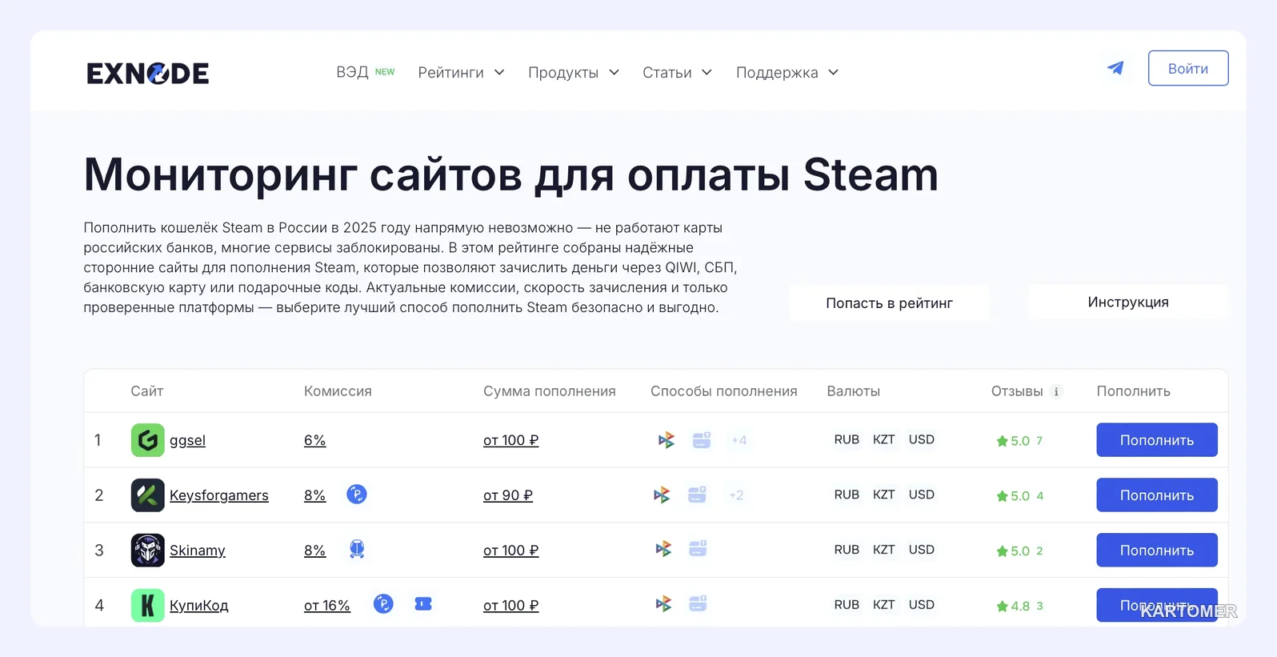Click the SBP payment icon in Keysforgamers row
This screenshot has height=657, width=1277.
(662, 495)
